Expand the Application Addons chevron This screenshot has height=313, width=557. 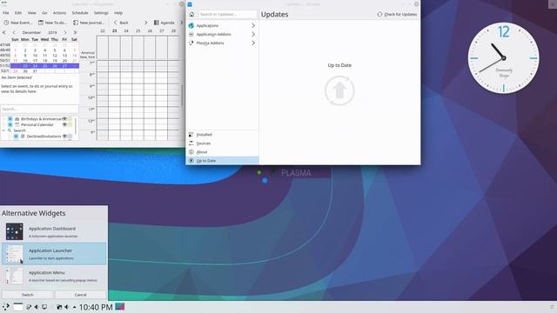[x=253, y=35]
